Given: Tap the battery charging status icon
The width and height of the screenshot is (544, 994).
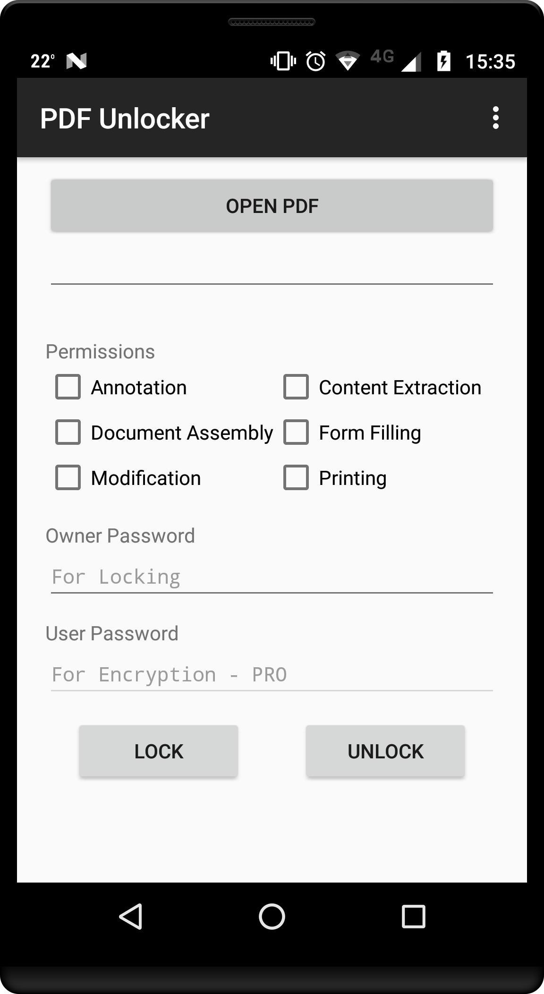Looking at the screenshot, I should point(444,61).
